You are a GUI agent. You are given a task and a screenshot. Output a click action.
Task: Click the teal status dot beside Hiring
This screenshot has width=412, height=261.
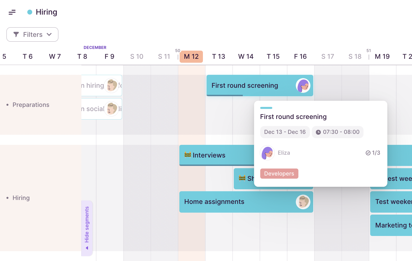[x=29, y=12]
